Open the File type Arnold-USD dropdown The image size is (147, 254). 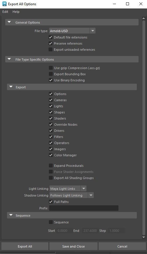tap(72, 31)
